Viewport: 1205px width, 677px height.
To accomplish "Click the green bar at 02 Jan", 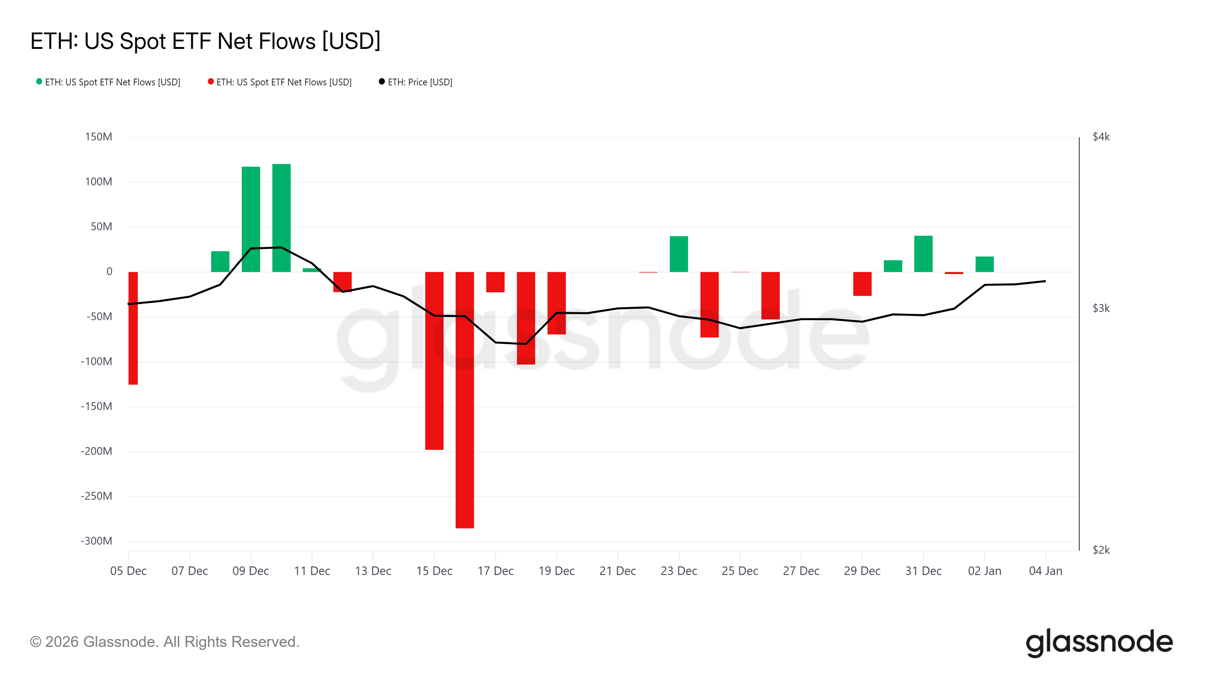I will coord(984,264).
